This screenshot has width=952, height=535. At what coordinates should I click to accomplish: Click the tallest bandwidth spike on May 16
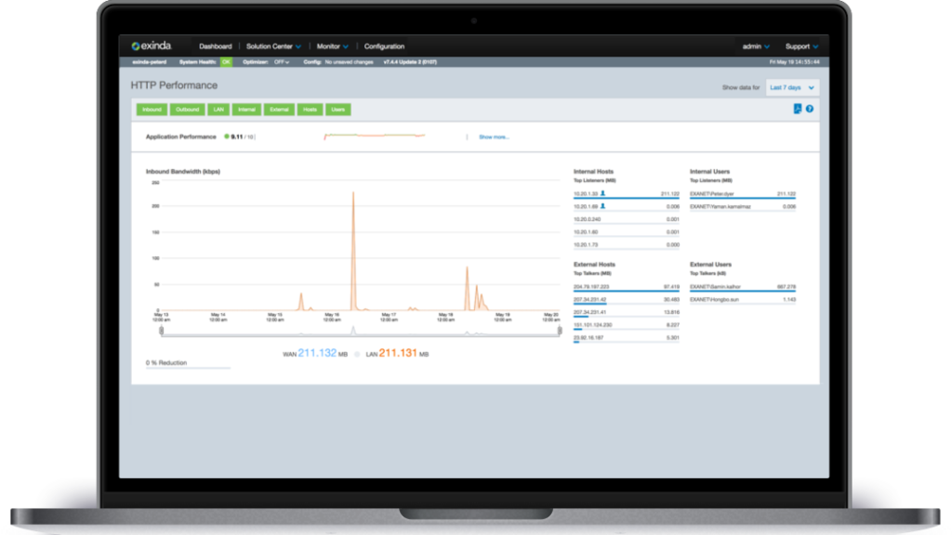pyautogui.click(x=353, y=252)
